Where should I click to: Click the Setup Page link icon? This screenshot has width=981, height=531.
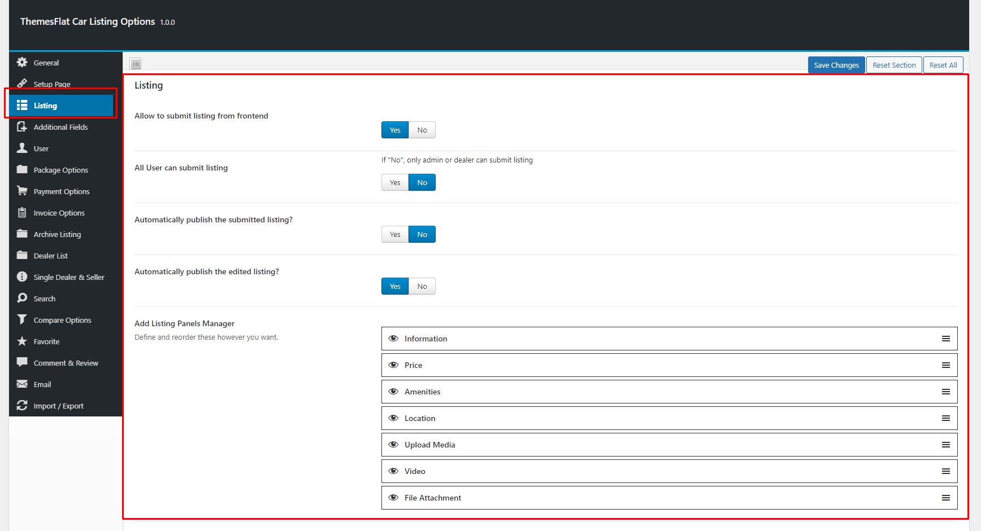tap(22, 84)
